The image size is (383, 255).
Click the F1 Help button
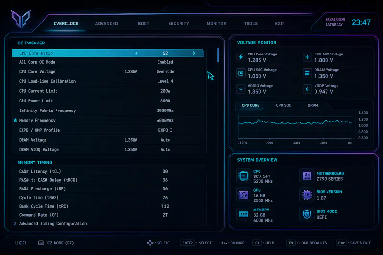[x=263, y=243]
